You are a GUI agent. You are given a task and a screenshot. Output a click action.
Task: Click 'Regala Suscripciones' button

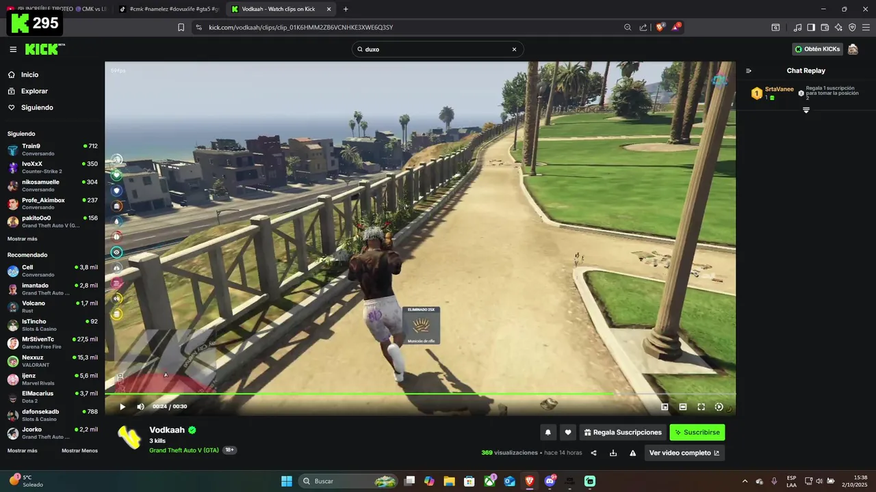[623, 433]
